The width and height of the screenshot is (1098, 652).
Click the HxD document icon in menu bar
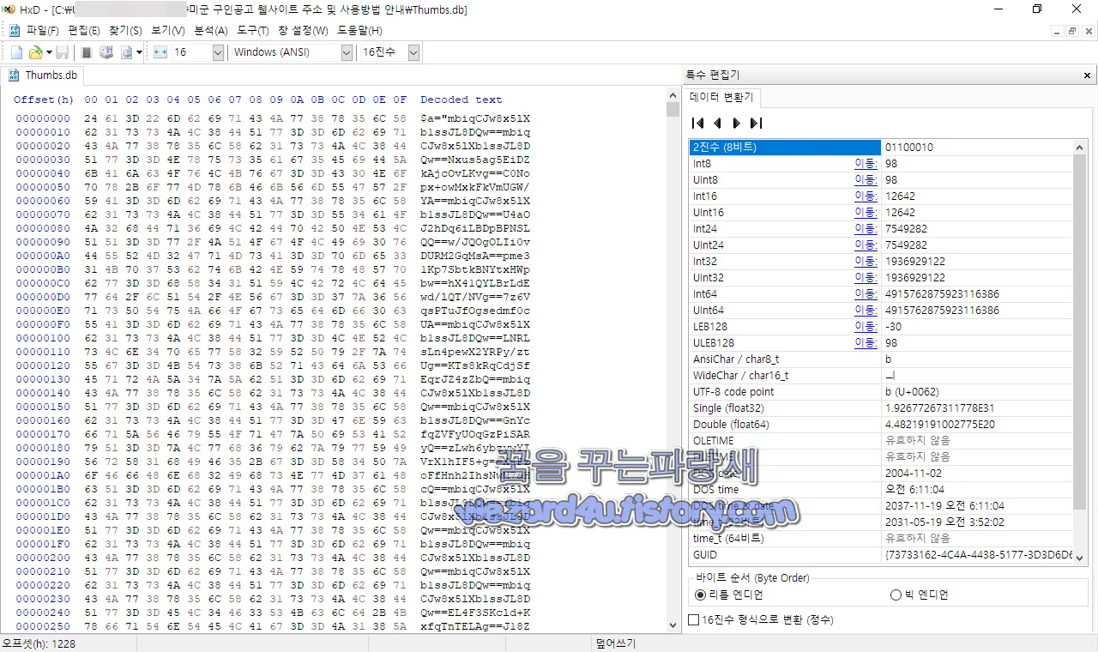click(15, 30)
